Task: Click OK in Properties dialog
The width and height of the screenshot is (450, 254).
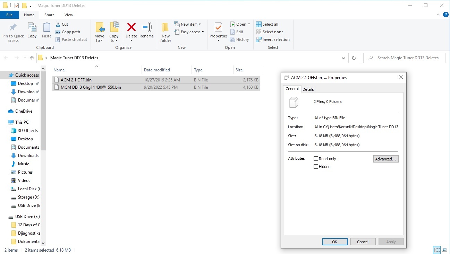Action: [334, 242]
